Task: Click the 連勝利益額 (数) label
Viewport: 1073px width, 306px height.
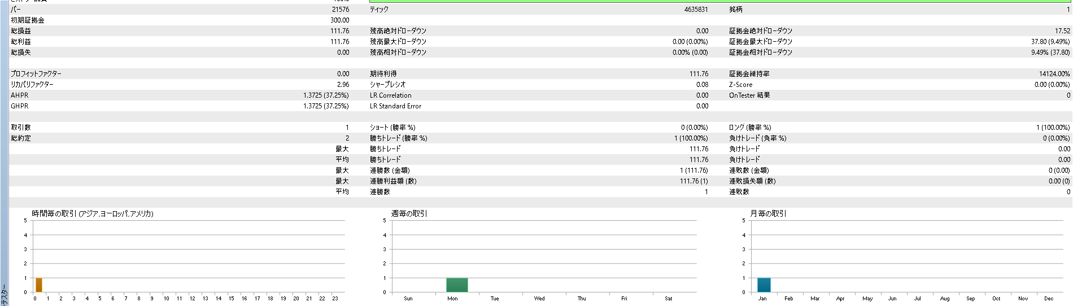Action: (393, 181)
